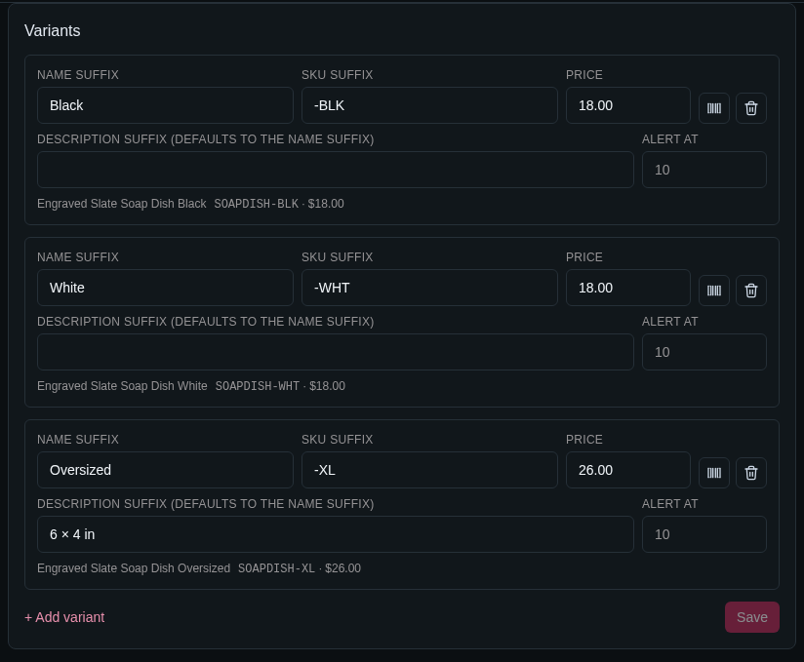Click description suffix field of White variant
The image size is (804, 662).
tap(336, 352)
